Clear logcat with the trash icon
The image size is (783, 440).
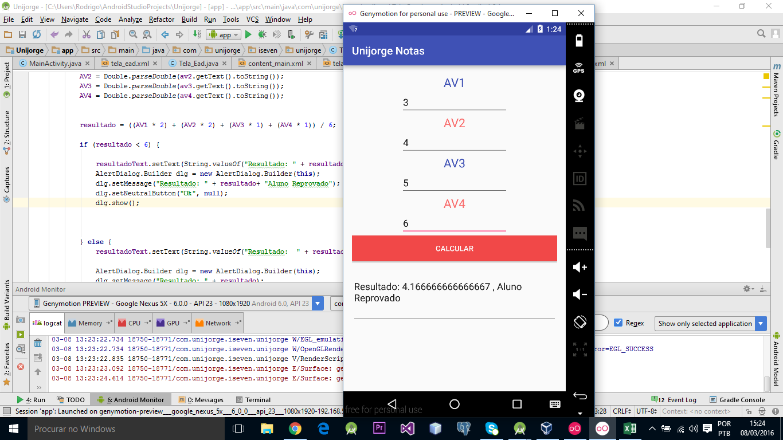click(x=38, y=343)
